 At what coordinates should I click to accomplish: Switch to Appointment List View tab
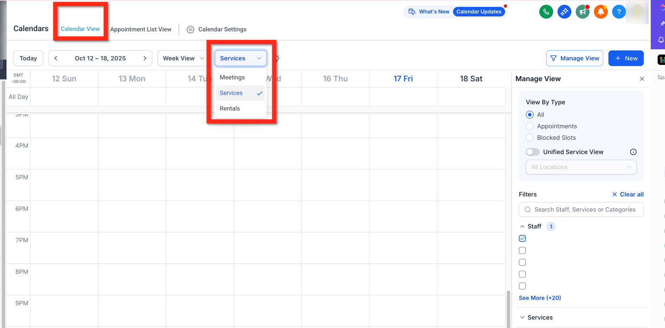[141, 29]
